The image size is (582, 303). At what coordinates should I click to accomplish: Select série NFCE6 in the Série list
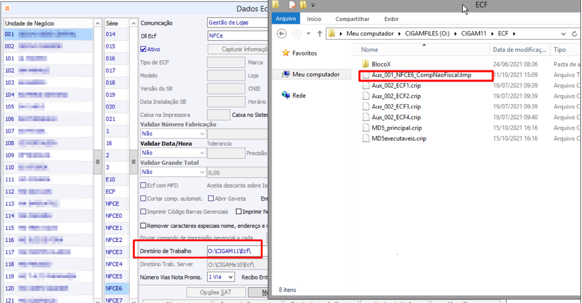(117, 288)
